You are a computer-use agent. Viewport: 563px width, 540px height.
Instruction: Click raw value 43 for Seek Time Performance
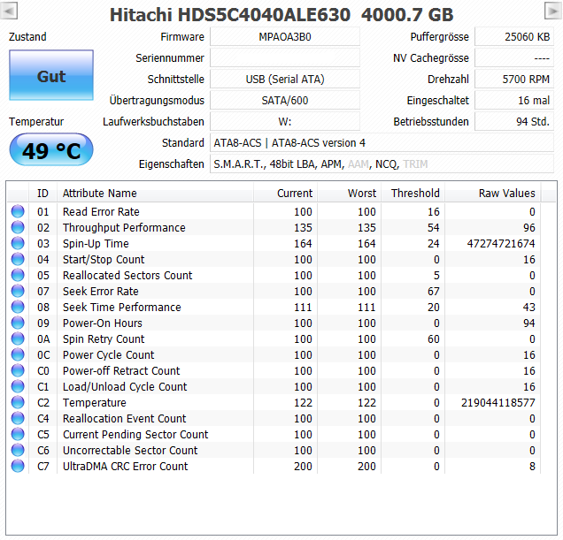click(x=528, y=308)
